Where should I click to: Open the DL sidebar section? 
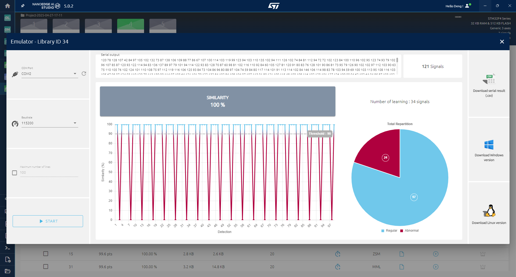[x=7, y=18]
